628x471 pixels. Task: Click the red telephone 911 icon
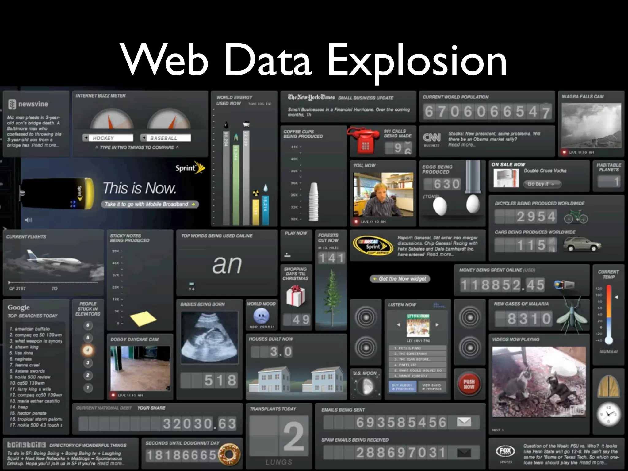364,140
